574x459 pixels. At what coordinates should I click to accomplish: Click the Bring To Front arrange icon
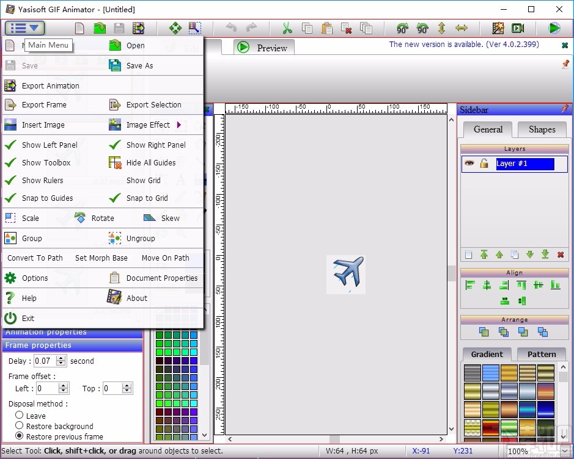[x=484, y=333]
